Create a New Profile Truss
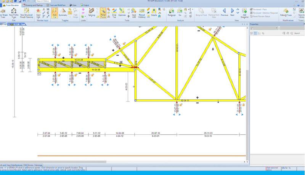 tap(14, 13)
